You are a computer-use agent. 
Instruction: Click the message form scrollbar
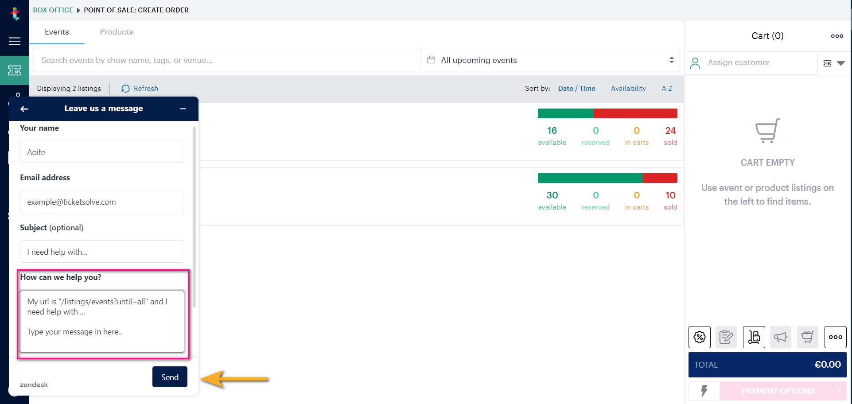pos(194,217)
